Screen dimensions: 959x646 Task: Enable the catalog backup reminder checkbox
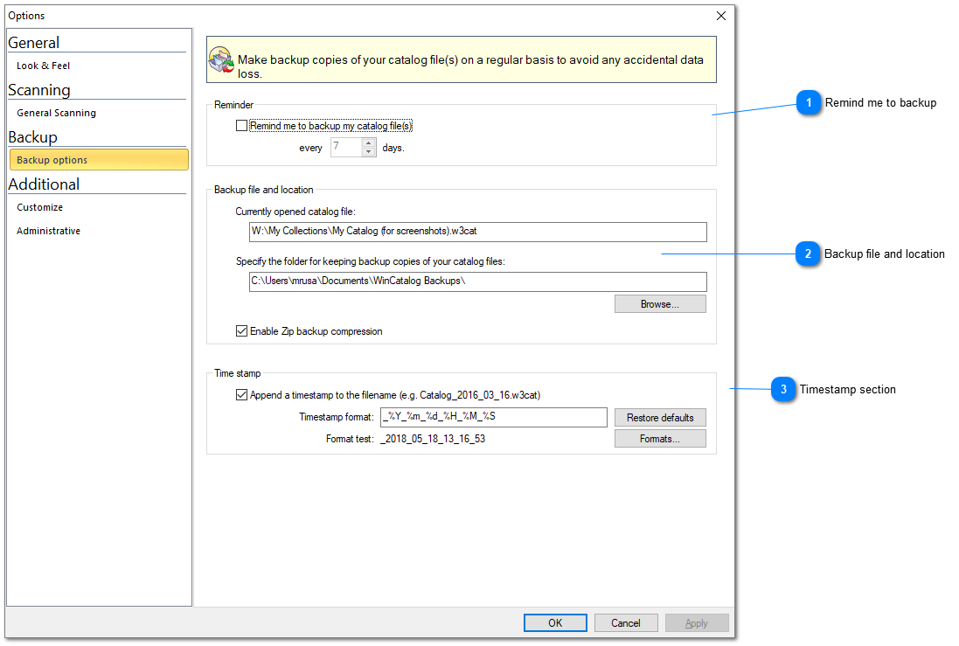[242, 125]
